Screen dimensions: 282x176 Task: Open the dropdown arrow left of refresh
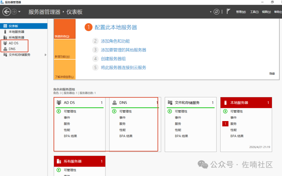[x=211, y=12]
